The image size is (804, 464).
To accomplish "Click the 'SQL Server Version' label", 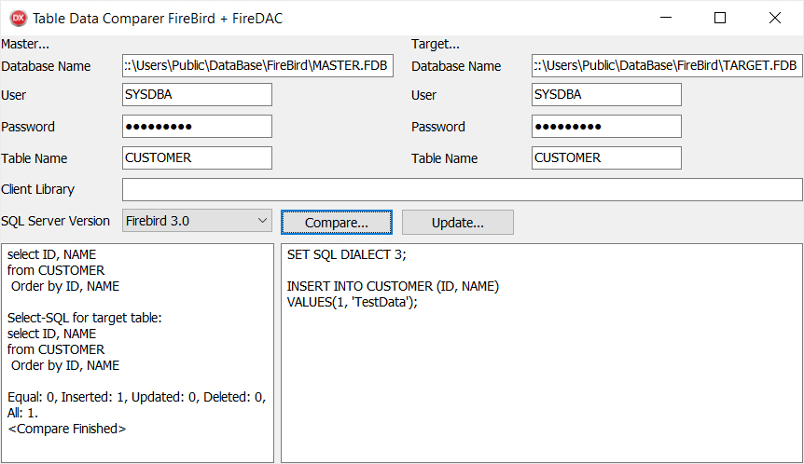I will [55, 221].
